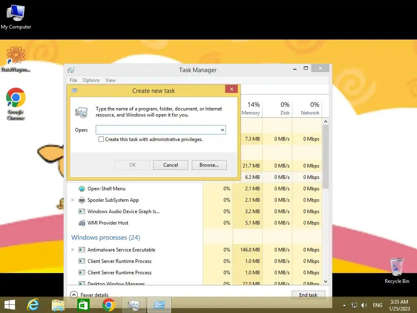The width and height of the screenshot is (417, 313).
Task: Open Internet Explorer from taskbar
Action: click(33, 305)
